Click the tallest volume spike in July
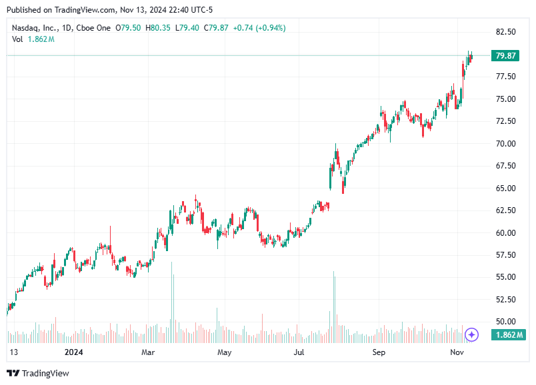The height and width of the screenshot is (385, 536). click(x=333, y=306)
